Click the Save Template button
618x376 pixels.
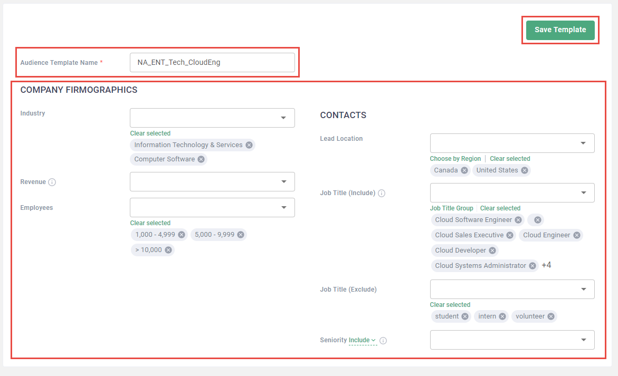(560, 30)
